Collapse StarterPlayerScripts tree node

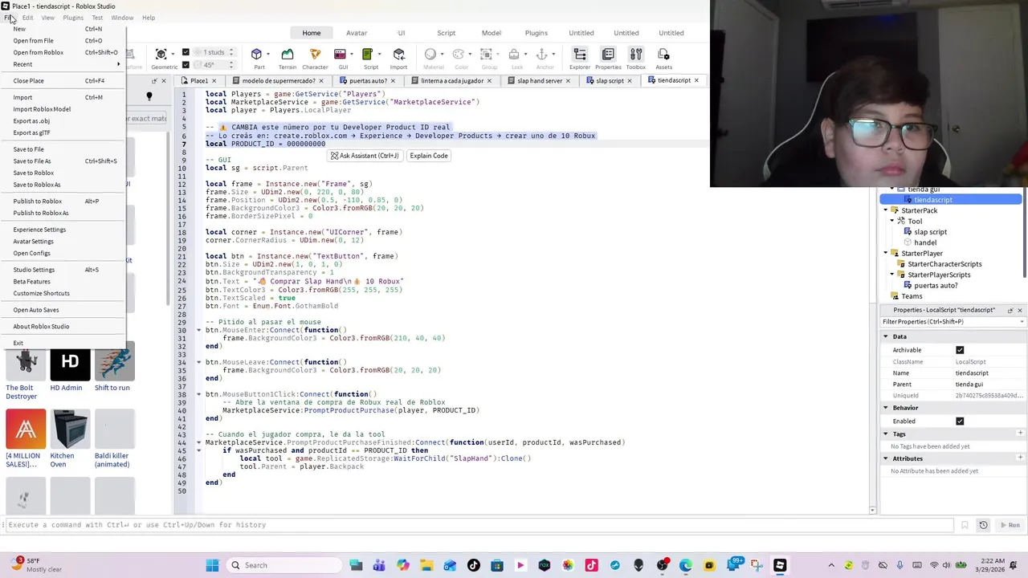pos(892,275)
